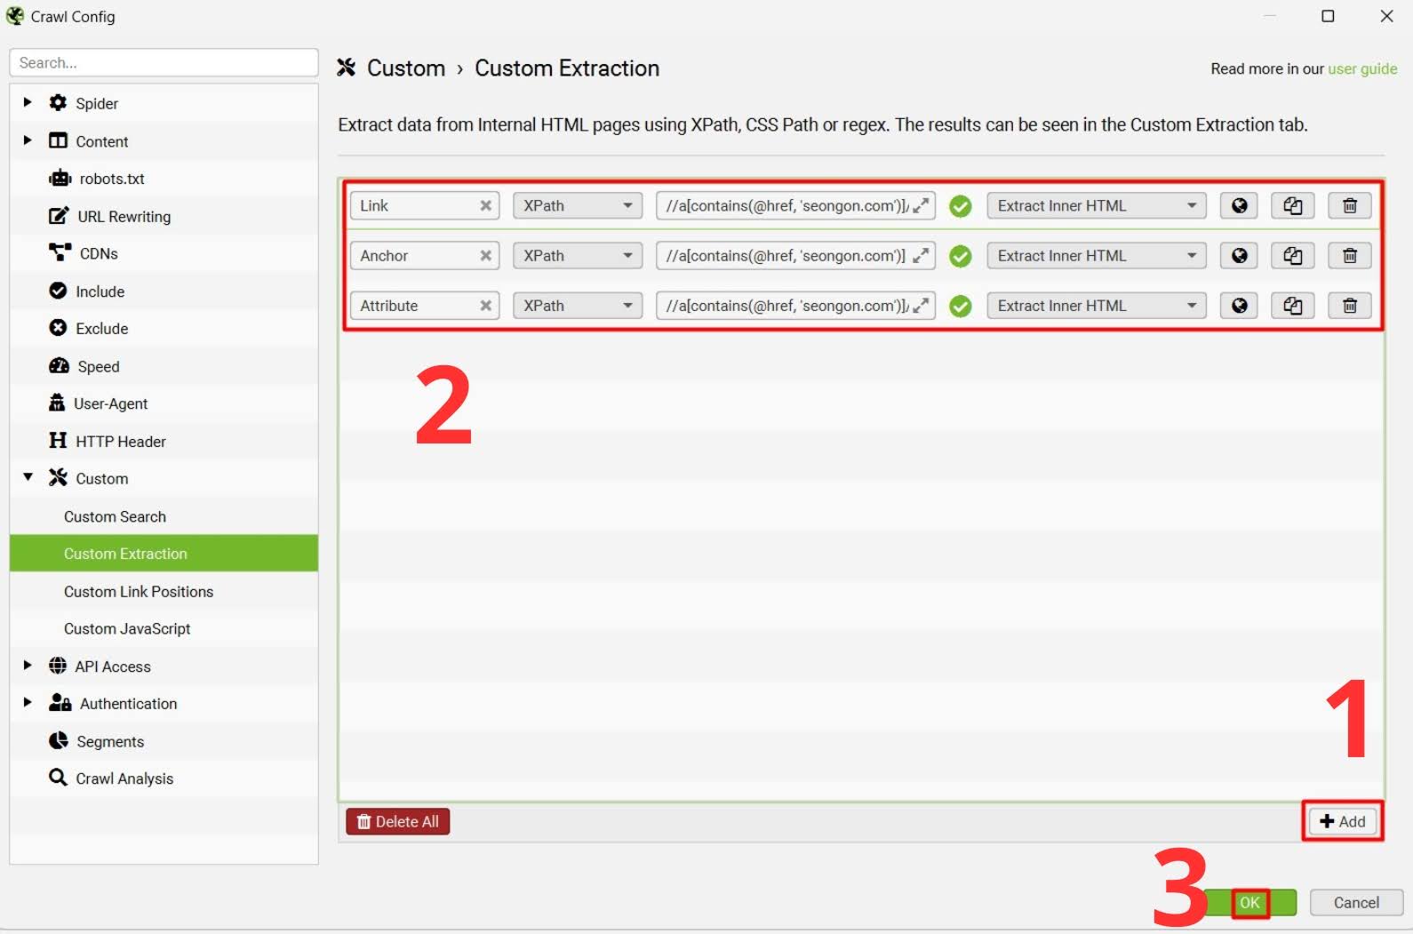Open HTTP Header settings

click(x=164, y=442)
